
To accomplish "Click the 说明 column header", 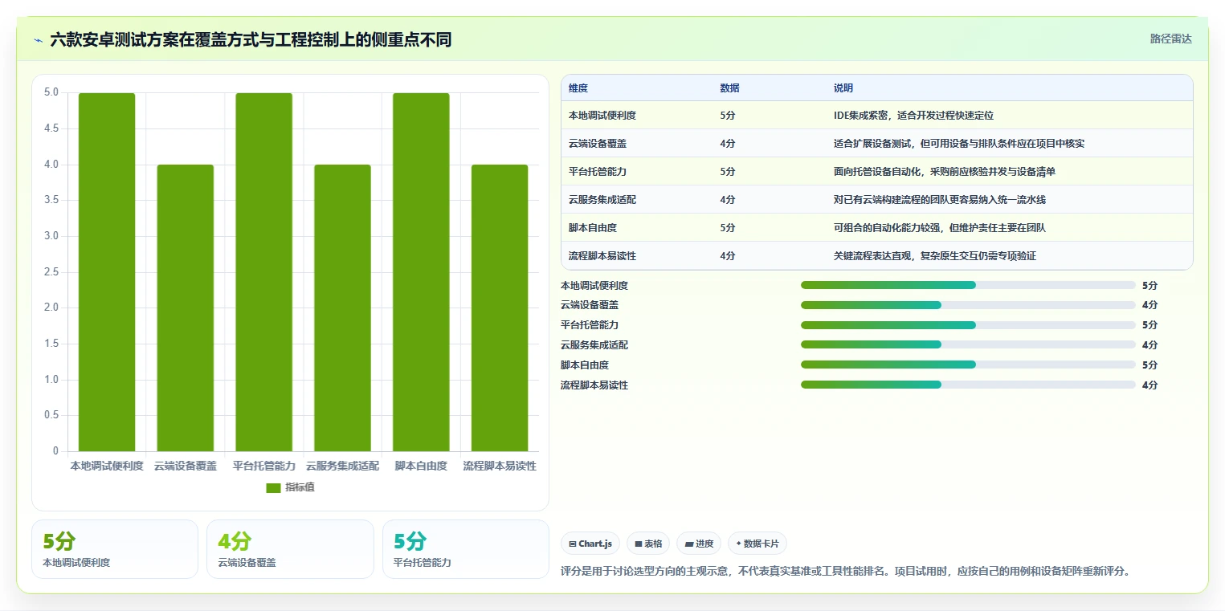I will pyautogui.click(x=843, y=88).
